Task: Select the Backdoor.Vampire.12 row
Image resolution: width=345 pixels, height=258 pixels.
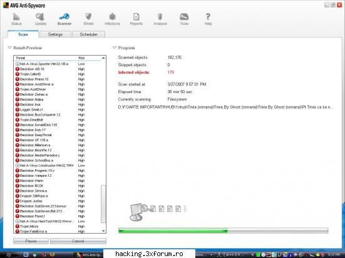Action: [x=58, y=176]
